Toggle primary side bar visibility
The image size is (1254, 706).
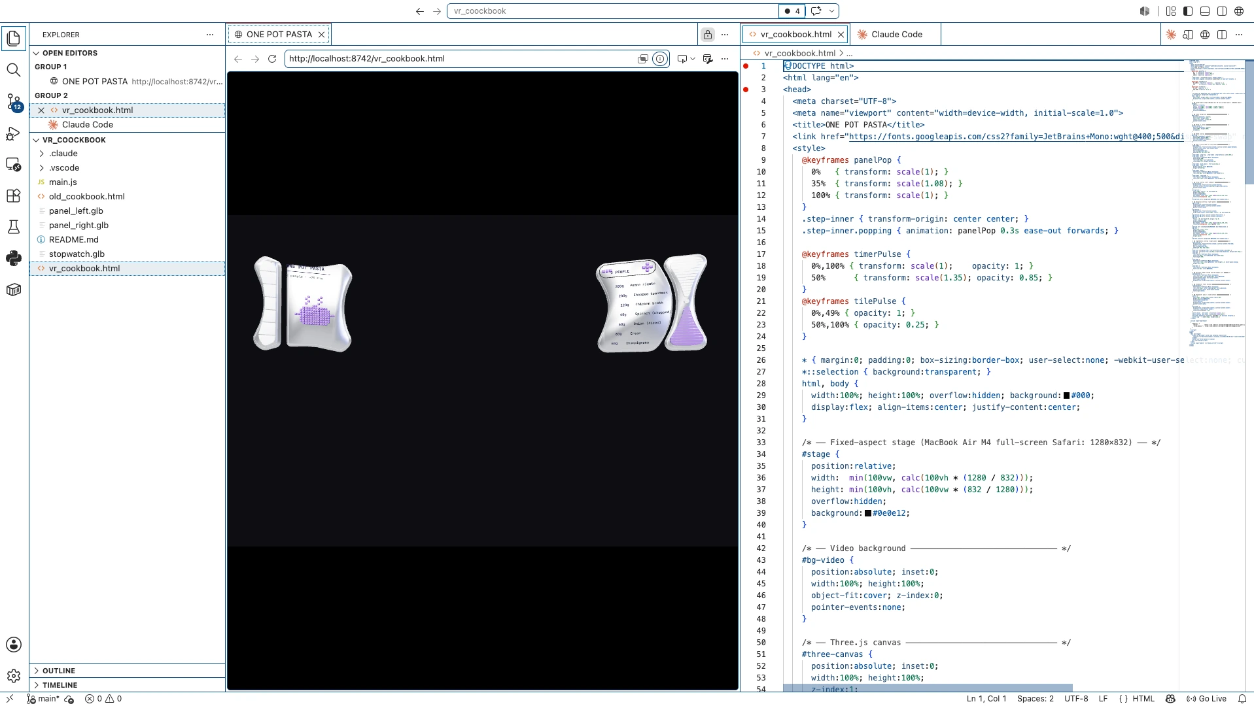point(1188,11)
